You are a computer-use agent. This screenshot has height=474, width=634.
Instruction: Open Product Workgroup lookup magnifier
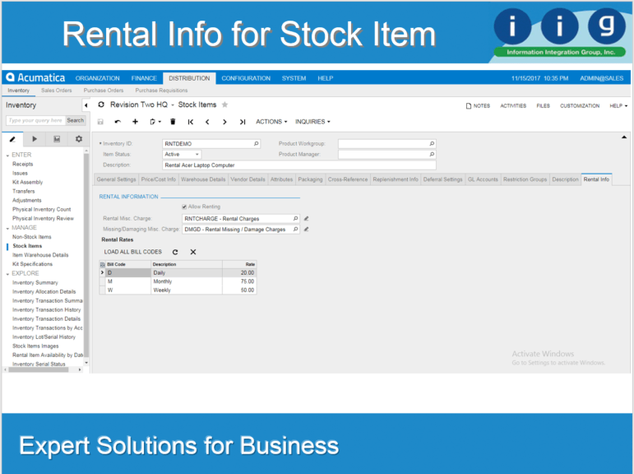point(432,144)
